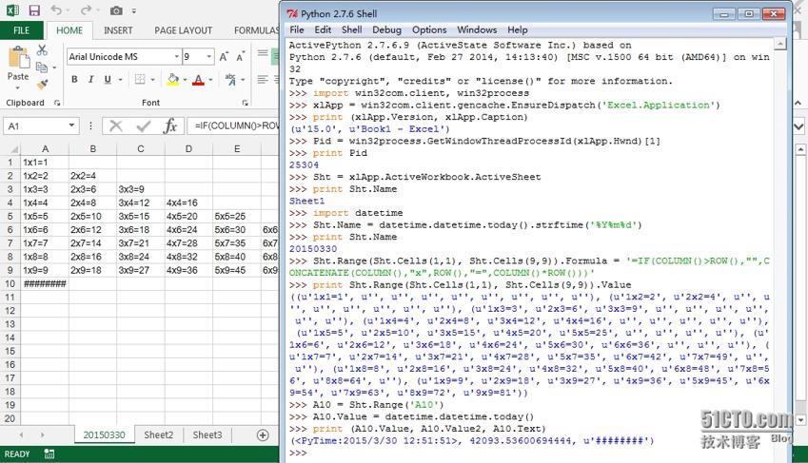808x463 pixels.
Task: Paste clipboard contents with the Paste icon
Action: pyautogui.click(x=18, y=57)
